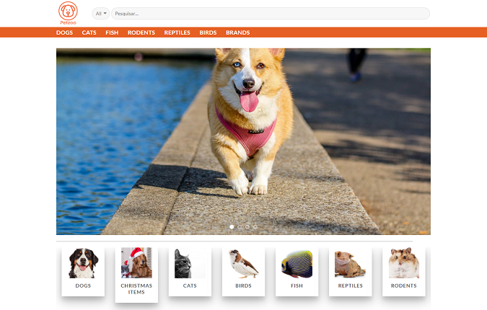This screenshot has width=487, height=310.
Task: Expand the All search filter dropdown
Action: [x=101, y=14]
